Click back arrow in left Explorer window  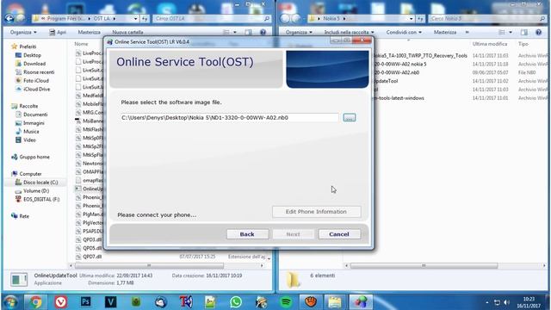(9, 18)
